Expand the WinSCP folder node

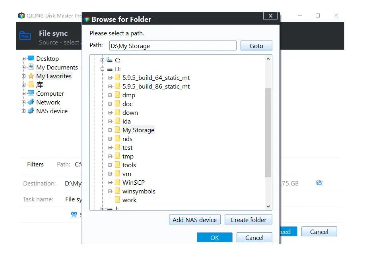pyautogui.click(x=110, y=183)
